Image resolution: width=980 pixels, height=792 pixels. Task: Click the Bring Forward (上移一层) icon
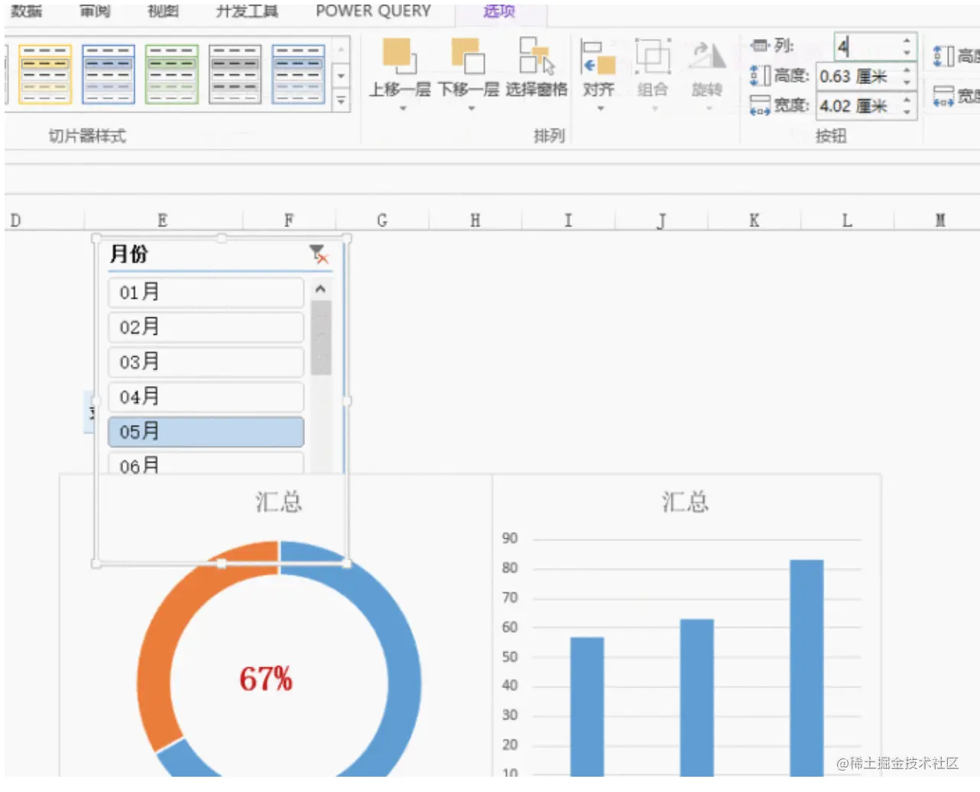(x=399, y=56)
